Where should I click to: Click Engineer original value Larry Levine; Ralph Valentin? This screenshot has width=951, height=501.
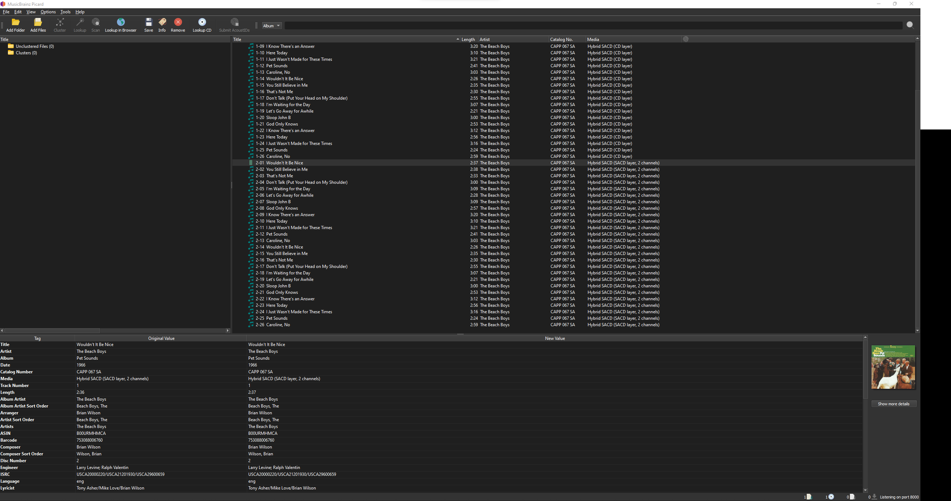coord(102,468)
